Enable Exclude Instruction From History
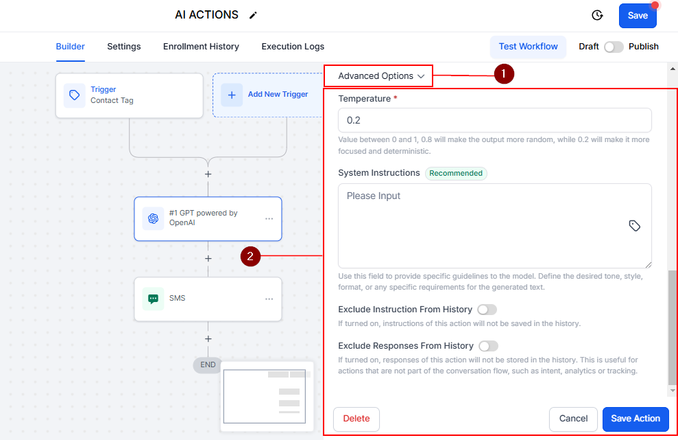The height and width of the screenshot is (440, 678). coord(487,310)
